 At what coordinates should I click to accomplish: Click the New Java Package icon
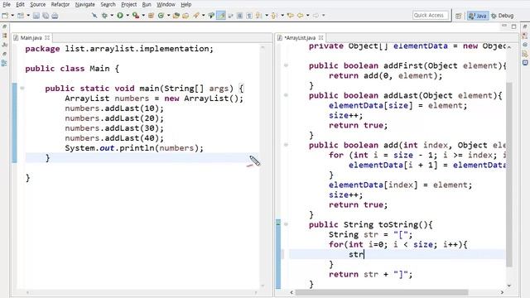click(x=151, y=16)
